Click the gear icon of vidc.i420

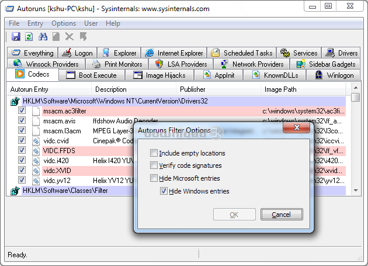pos(36,161)
